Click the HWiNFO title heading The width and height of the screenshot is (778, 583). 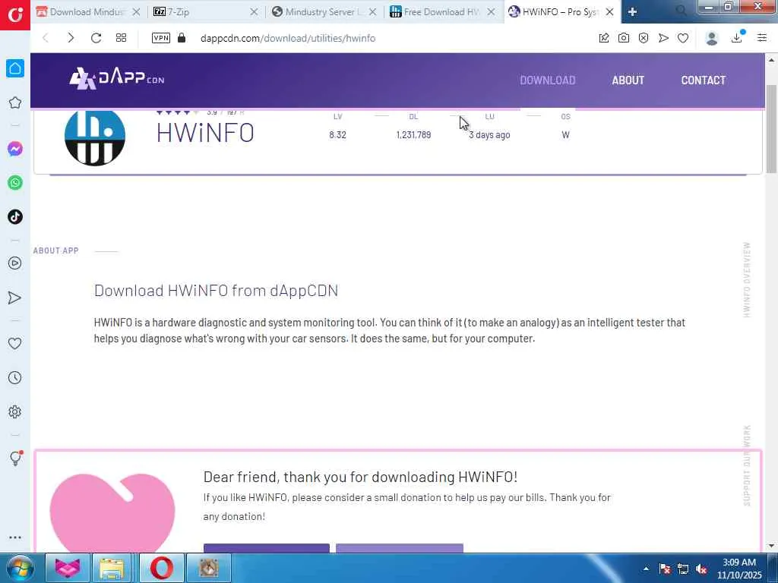click(205, 133)
